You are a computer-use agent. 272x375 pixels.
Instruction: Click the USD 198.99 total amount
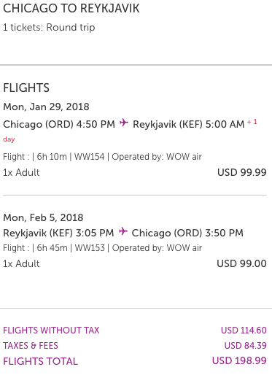(239, 360)
